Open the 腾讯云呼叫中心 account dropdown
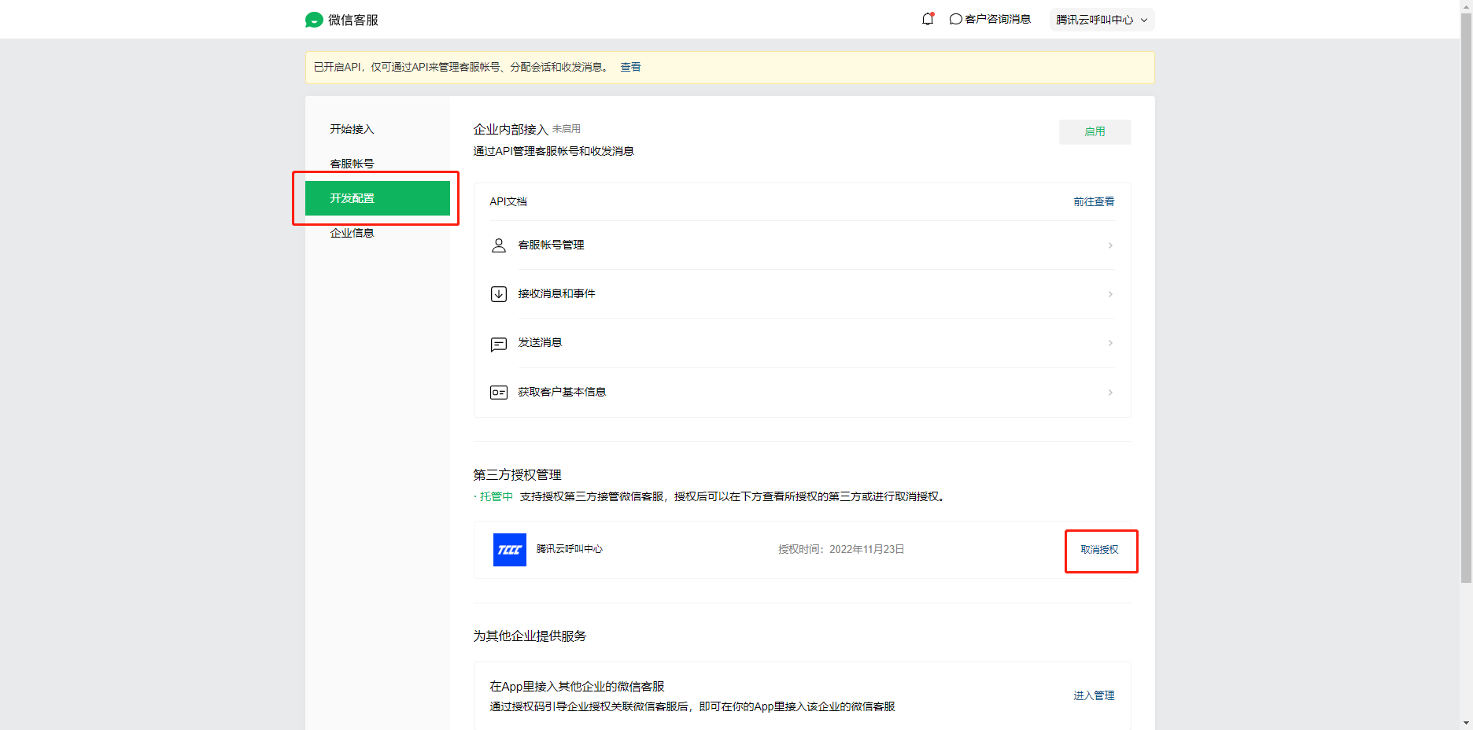The image size is (1473, 730). (x=1102, y=20)
